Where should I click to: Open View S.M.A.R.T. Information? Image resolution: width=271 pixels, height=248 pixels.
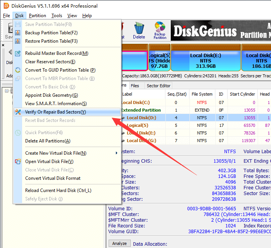coord(67,104)
